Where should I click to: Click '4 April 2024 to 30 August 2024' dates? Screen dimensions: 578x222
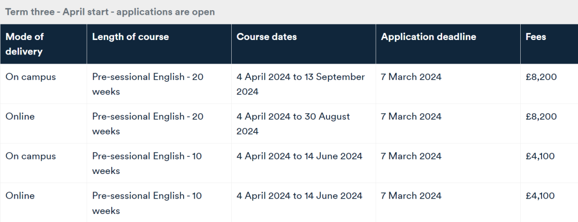[x=293, y=124]
